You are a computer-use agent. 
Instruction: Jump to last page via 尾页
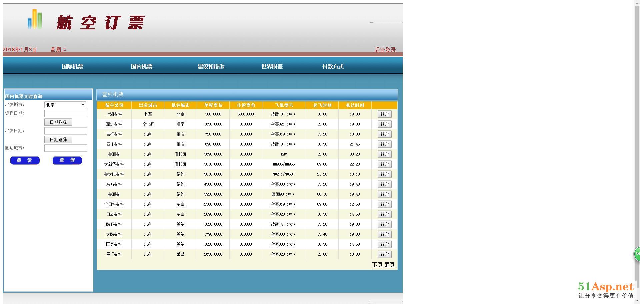click(x=389, y=265)
